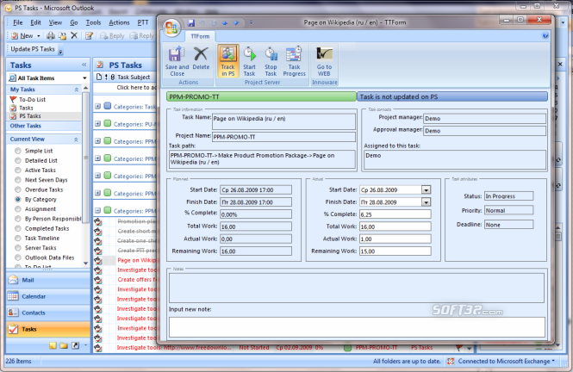Click in the Input new note field

pos(357,327)
